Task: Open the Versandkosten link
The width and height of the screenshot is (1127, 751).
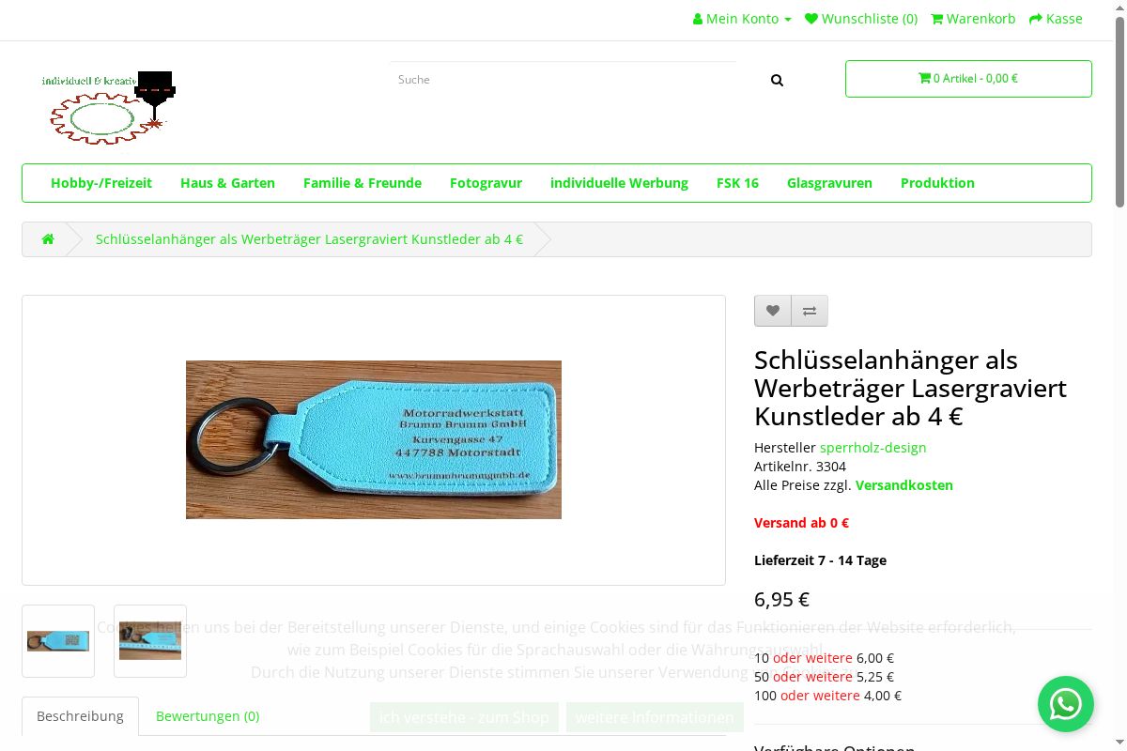Action: pyautogui.click(x=904, y=485)
